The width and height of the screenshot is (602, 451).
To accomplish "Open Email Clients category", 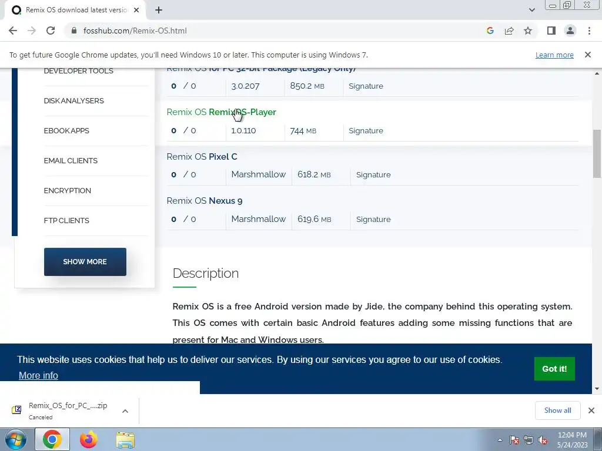I will (x=71, y=161).
